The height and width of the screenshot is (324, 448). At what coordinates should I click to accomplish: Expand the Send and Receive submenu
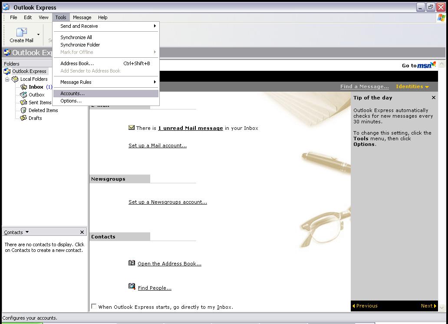106,26
